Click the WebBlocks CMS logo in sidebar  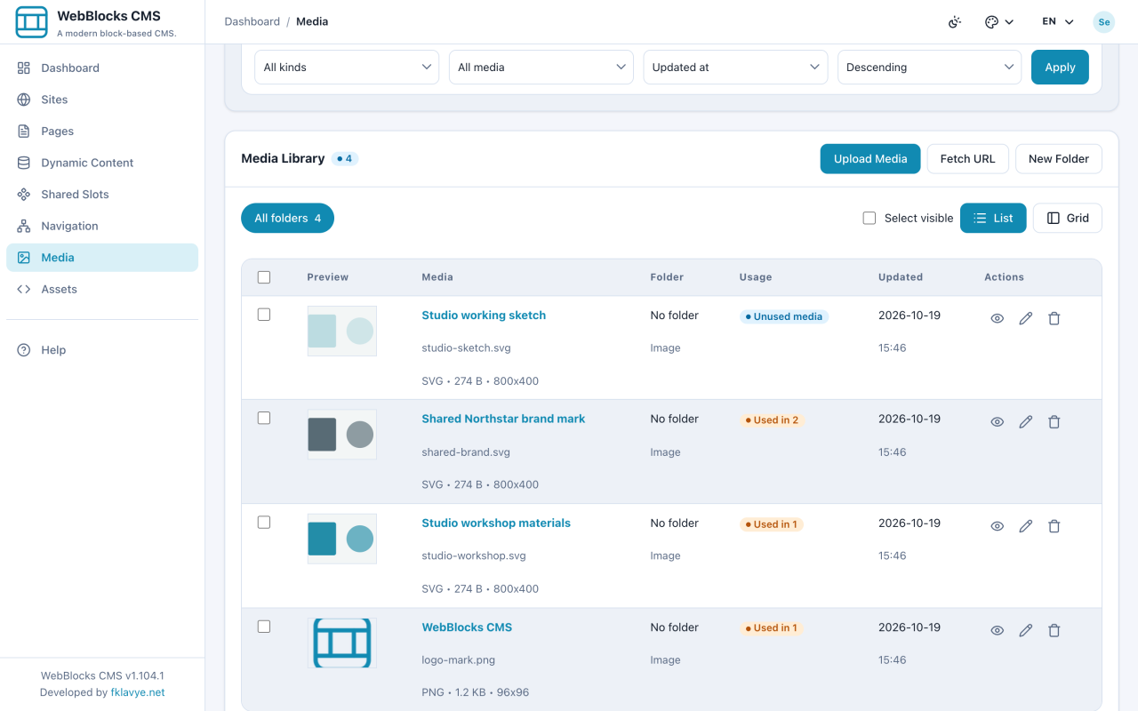32,22
